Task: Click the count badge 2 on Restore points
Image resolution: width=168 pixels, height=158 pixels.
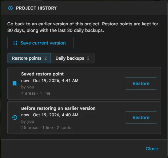Action: click(x=46, y=58)
